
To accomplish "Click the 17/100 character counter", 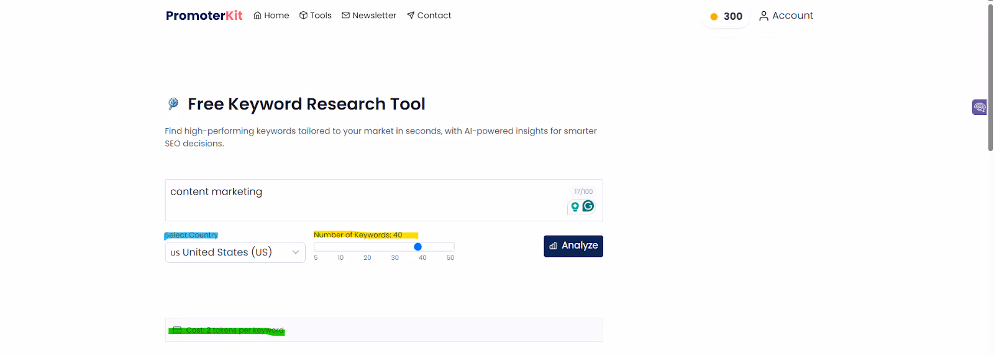I will pos(583,191).
